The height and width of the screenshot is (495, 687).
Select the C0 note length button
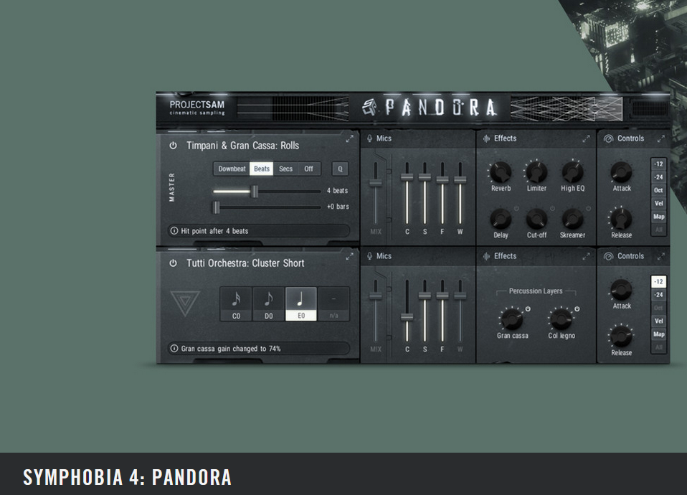pos(236,304)
